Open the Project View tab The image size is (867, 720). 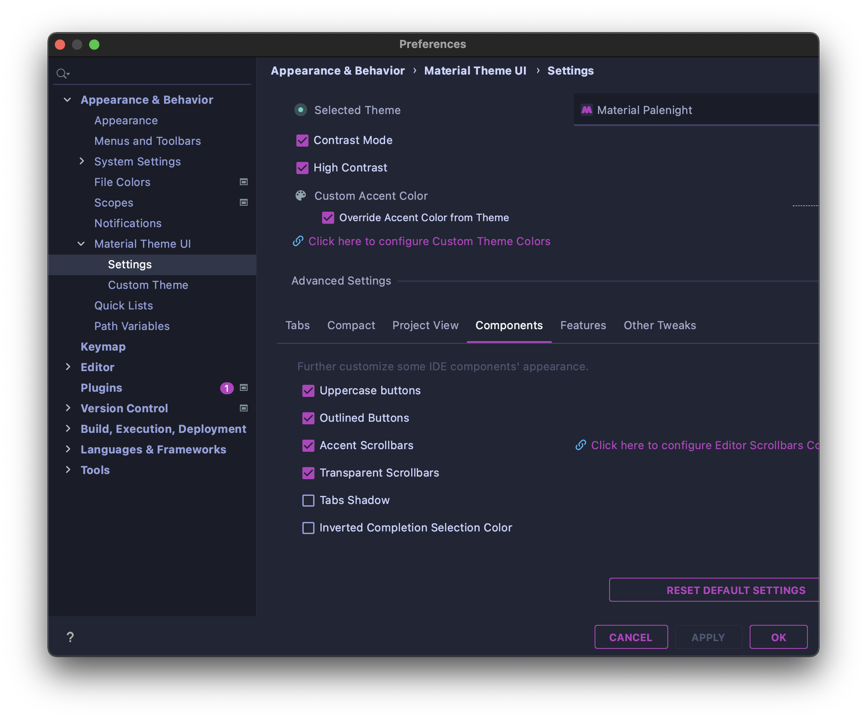425,325
